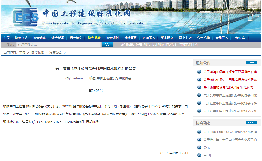Focus the search input field

[58, 44]
